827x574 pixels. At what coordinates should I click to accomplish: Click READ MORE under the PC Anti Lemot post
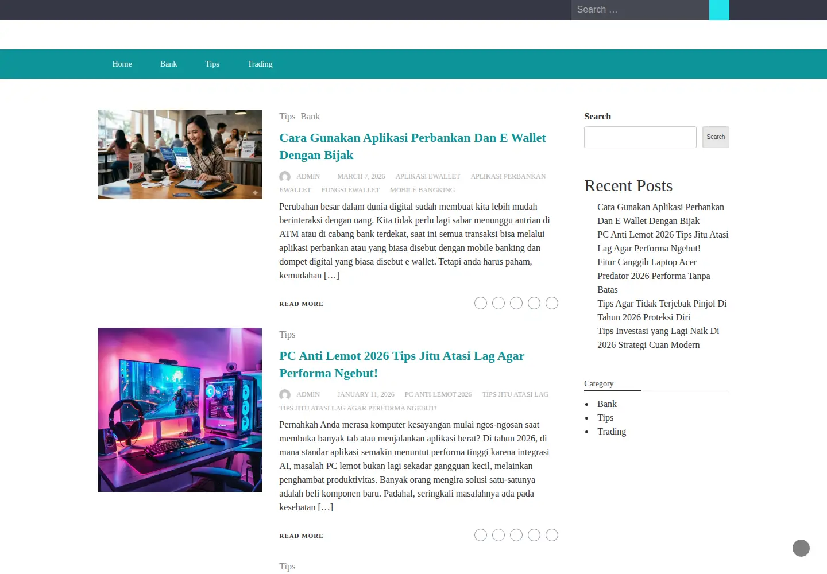302,536
